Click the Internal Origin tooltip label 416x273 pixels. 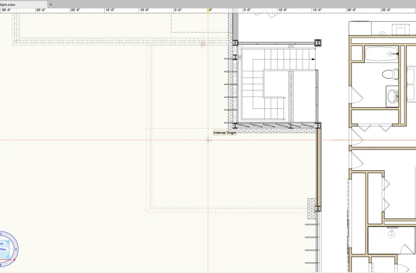tap(225, 133)
